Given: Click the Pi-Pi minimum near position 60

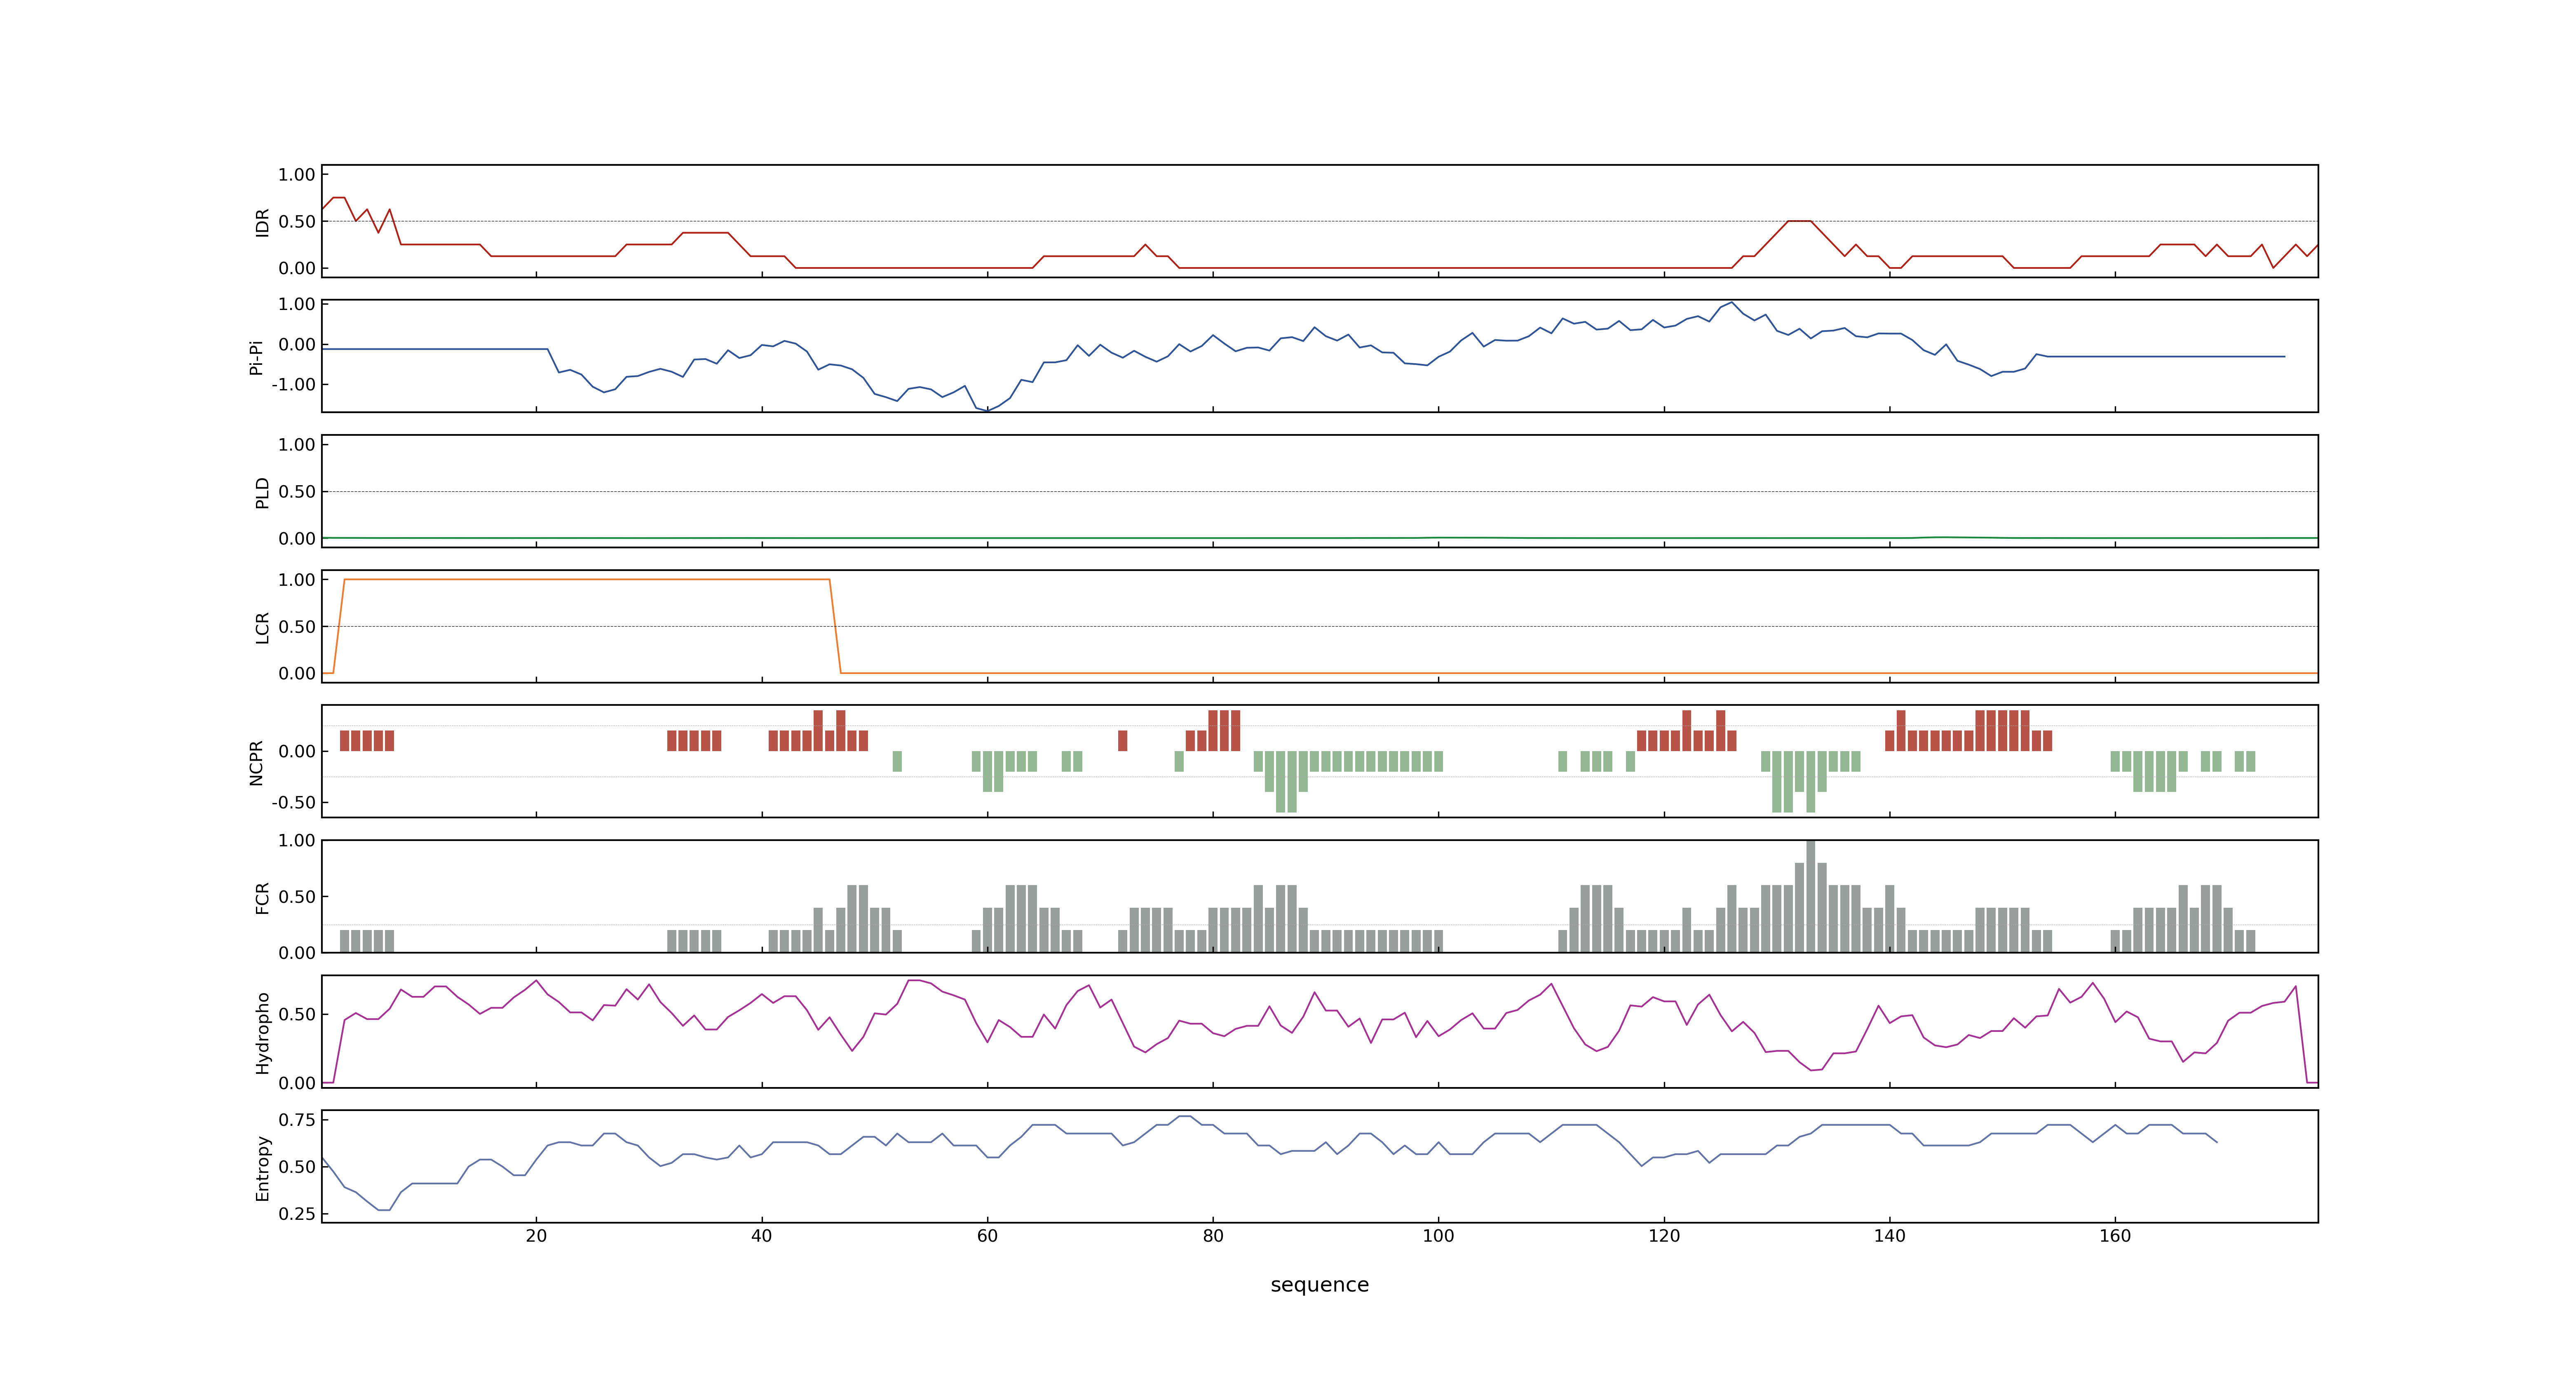Looking at the screenshot, I should (987, 410).
